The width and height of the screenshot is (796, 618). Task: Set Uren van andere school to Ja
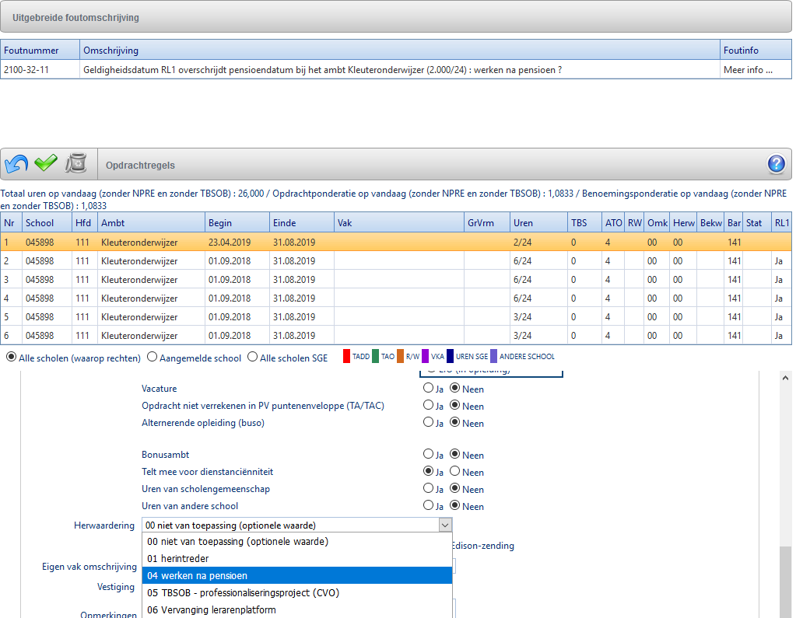tap(428, 505)
